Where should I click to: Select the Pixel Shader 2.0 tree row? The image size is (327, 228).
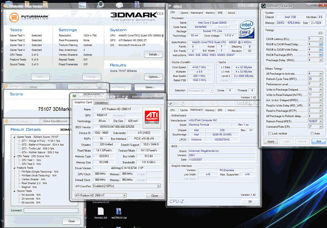[34, 183]
